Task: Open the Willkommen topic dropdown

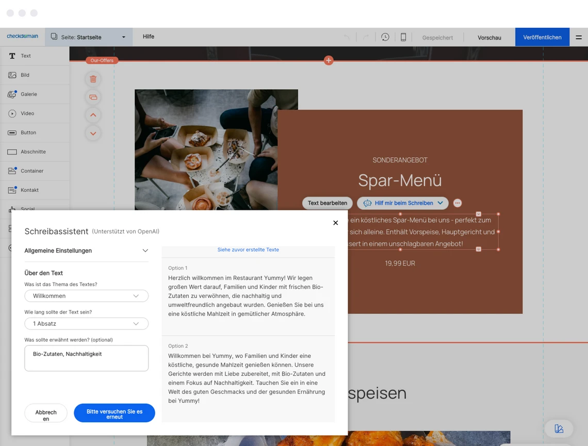Action: 86,296
